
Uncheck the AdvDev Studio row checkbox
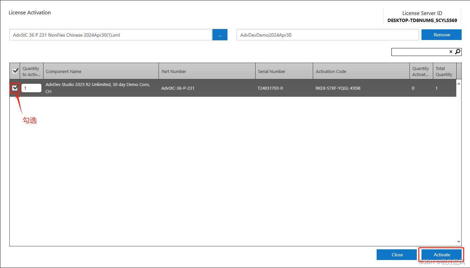(x=15, y=88)
